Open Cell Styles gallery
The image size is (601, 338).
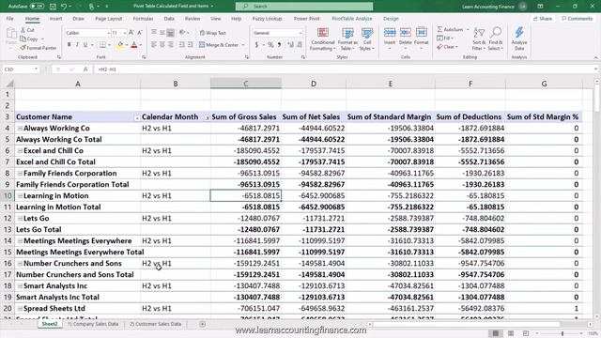[x=367, y=39]
